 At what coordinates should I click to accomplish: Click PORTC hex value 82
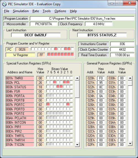40,105
